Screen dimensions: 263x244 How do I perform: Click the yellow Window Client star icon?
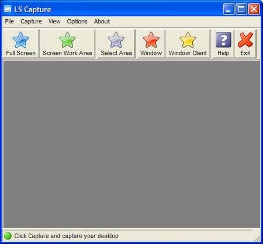click(188, 40)
